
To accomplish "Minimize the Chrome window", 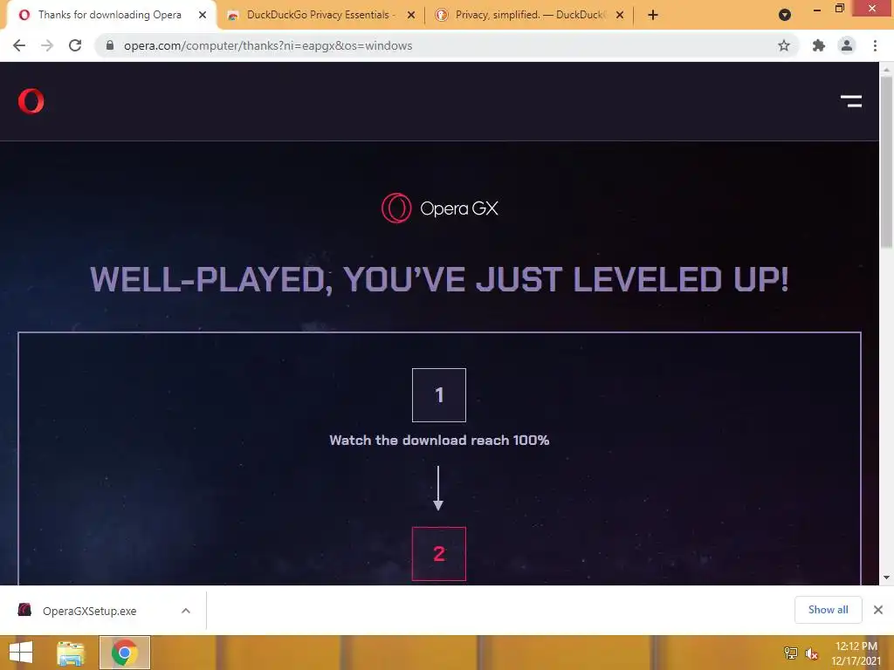I will 817,9.
